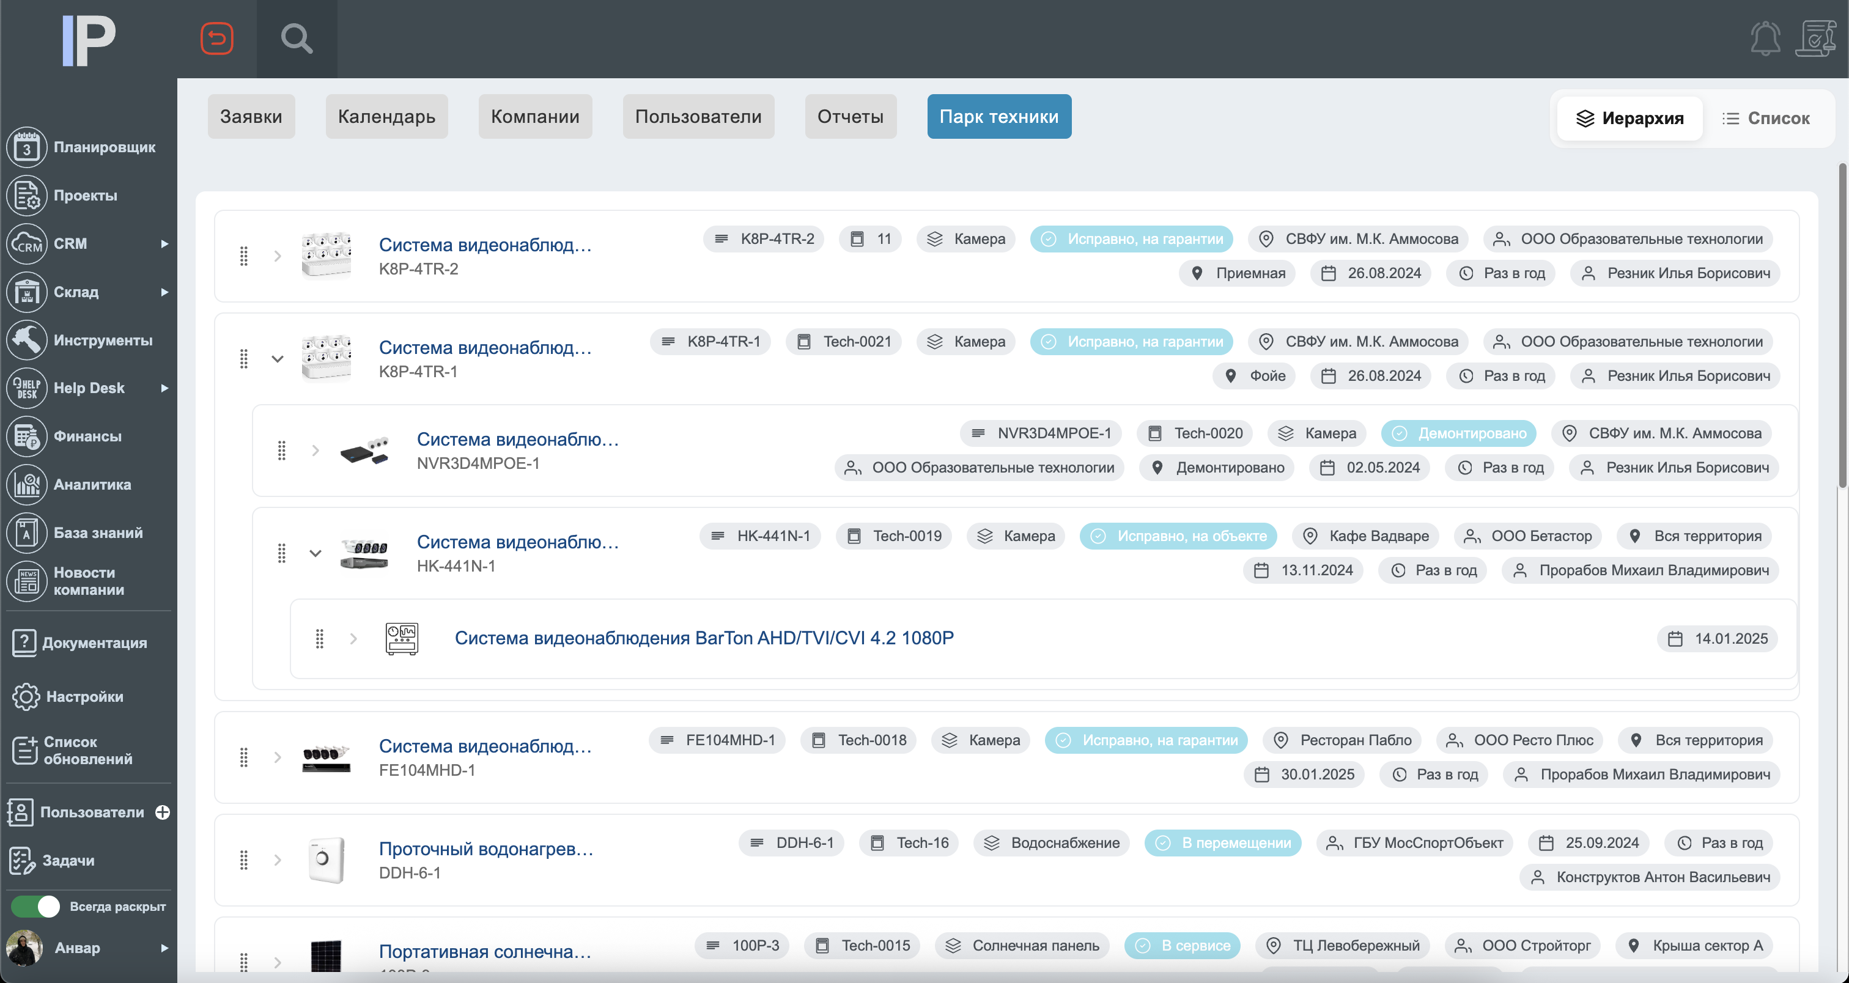The image size is (1849, 983).
Task: Expand the K8P-4TR-2 row chevron
Action: 277,256
